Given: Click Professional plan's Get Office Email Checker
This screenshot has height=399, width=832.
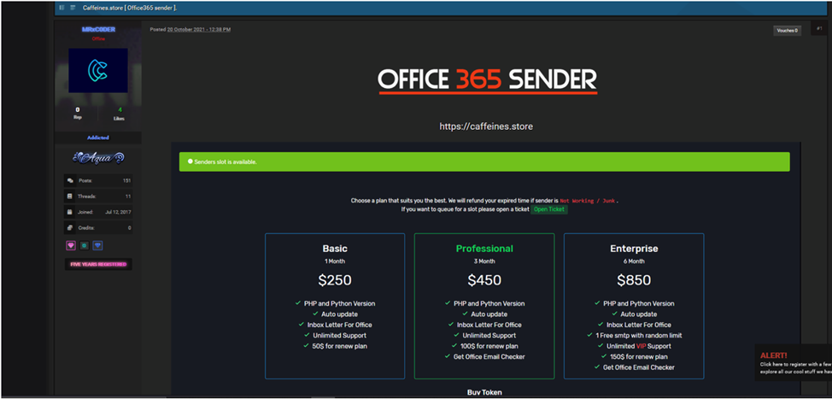Looking at the screenshot, I should pos(489,356).
